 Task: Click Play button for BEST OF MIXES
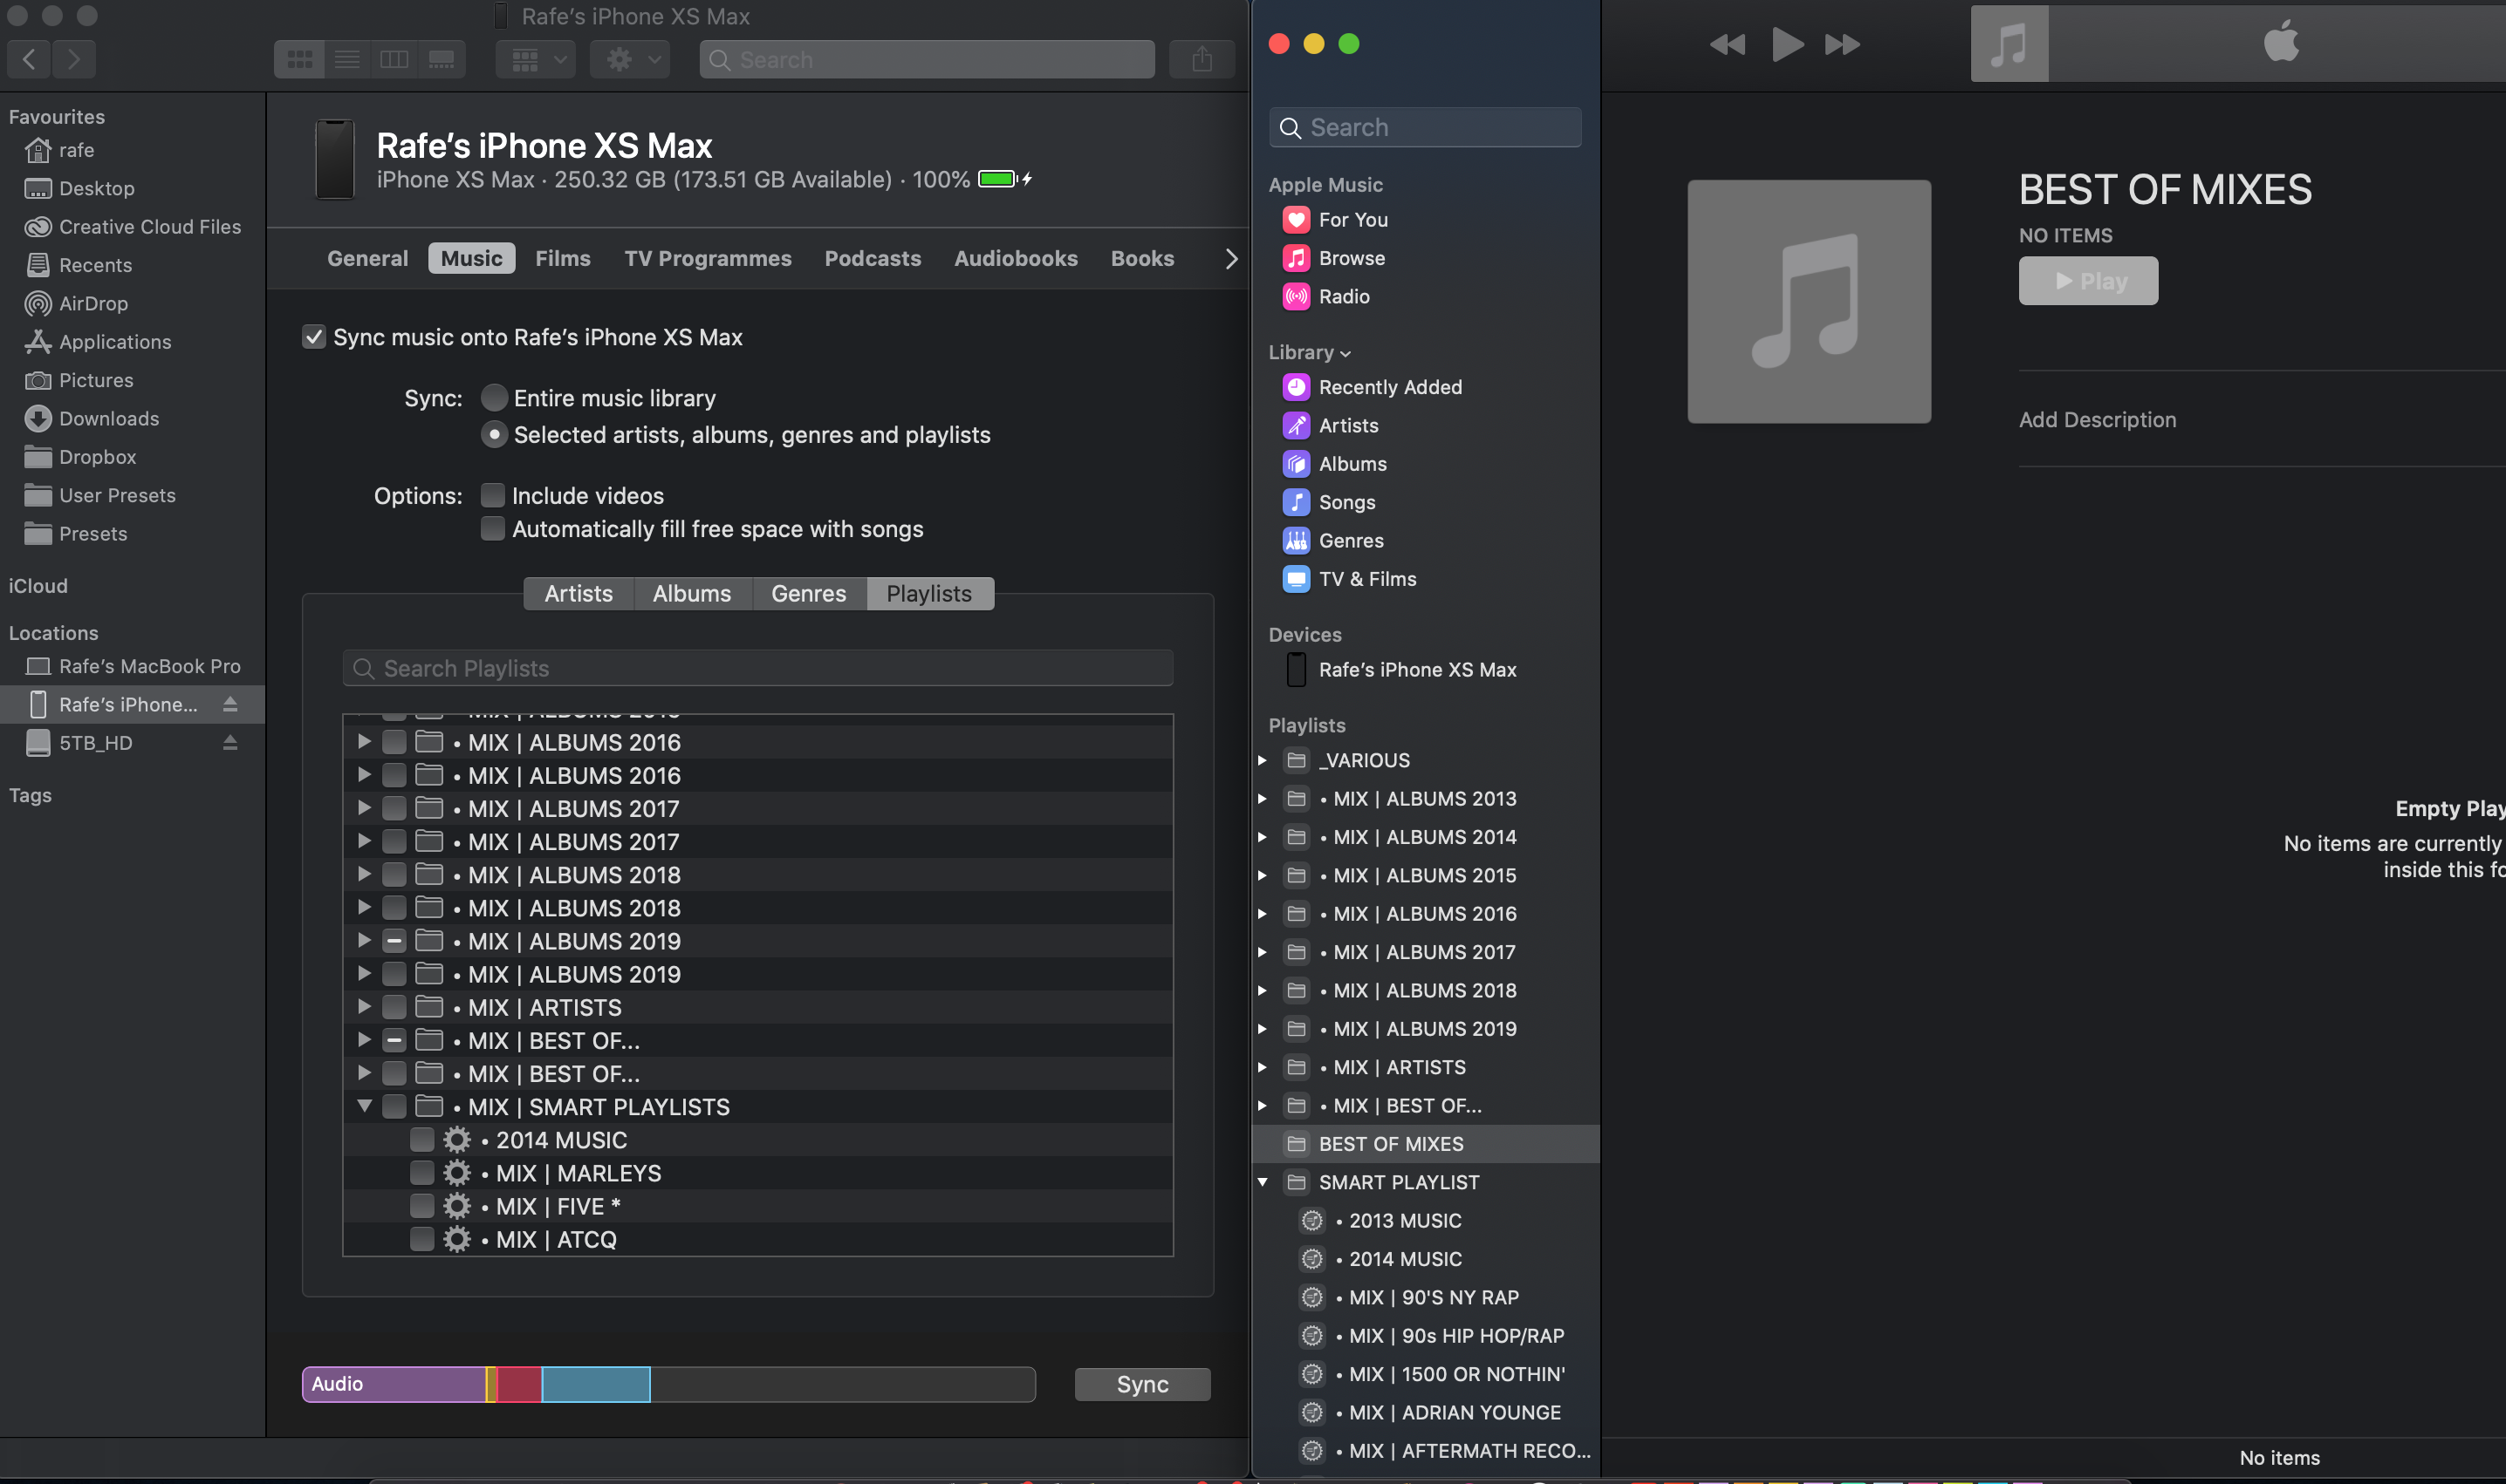click(2088, 281)
